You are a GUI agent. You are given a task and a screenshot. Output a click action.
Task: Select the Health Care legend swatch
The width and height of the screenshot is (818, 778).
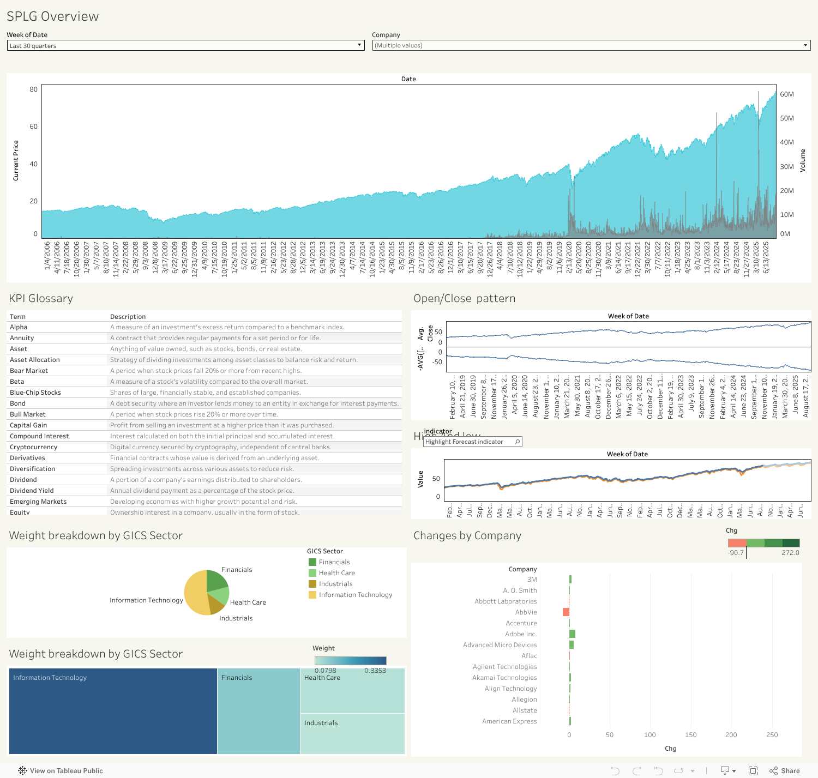coord(312,573)
